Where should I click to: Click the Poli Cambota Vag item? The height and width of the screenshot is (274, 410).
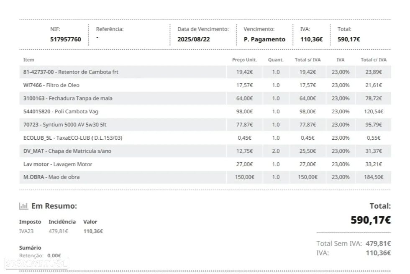point(61,112)
